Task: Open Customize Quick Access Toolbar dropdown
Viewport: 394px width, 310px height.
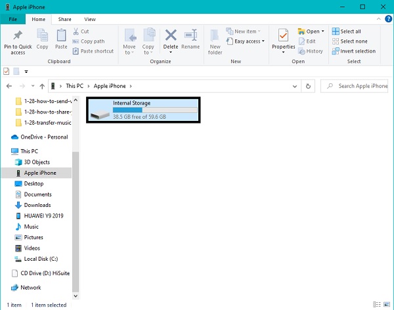Action: point(26,72)
